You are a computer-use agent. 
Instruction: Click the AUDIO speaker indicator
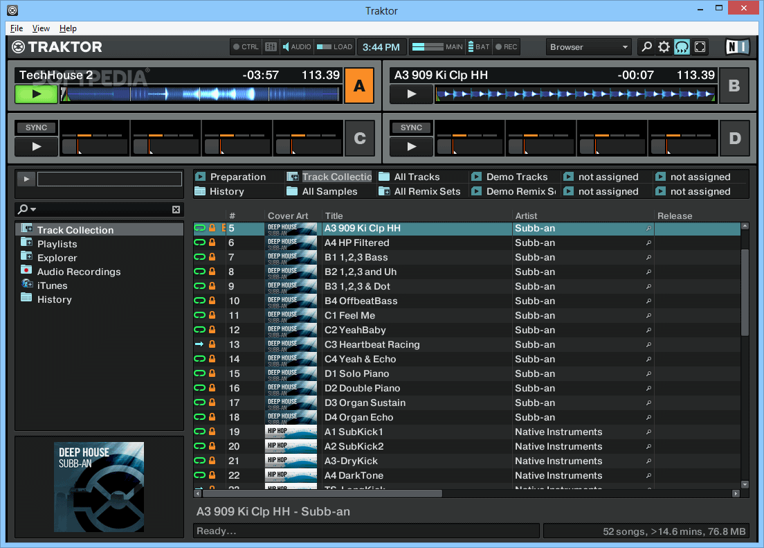pyautogui.click(x=297, y=47)
